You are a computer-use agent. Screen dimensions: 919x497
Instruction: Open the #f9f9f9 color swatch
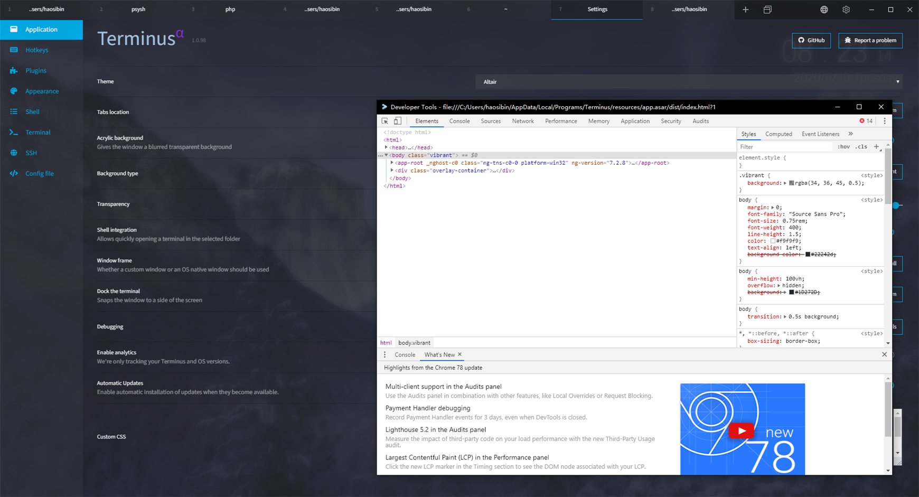click(773, 241)
